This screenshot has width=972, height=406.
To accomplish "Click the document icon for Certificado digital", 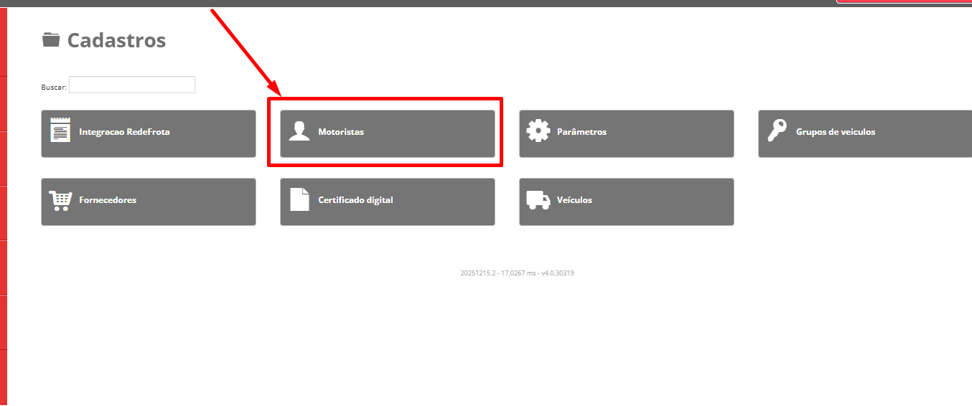I will [x=299, y=199].
